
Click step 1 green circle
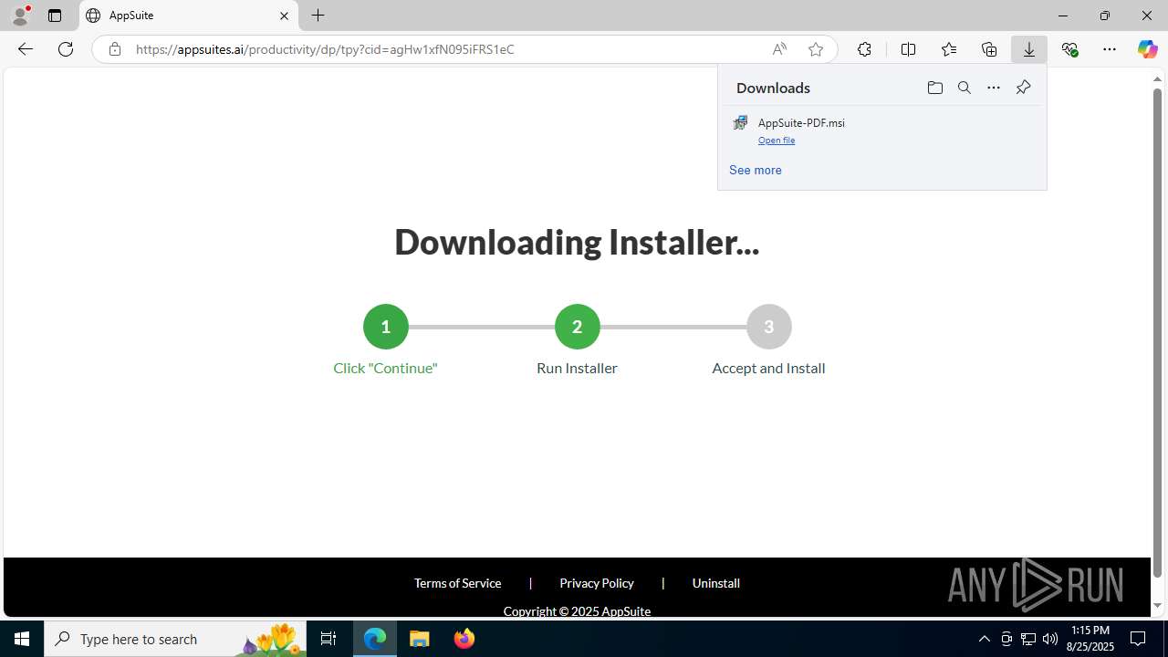pos(385,327)
